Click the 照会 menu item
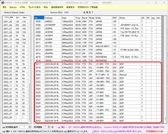The height and width of the screenshot is (134, 168). click(46, 7)
